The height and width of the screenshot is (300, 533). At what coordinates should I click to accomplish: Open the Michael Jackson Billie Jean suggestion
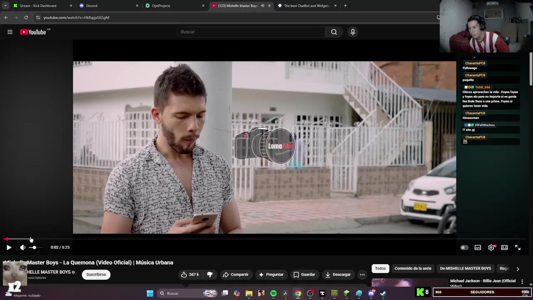(483, 283)
